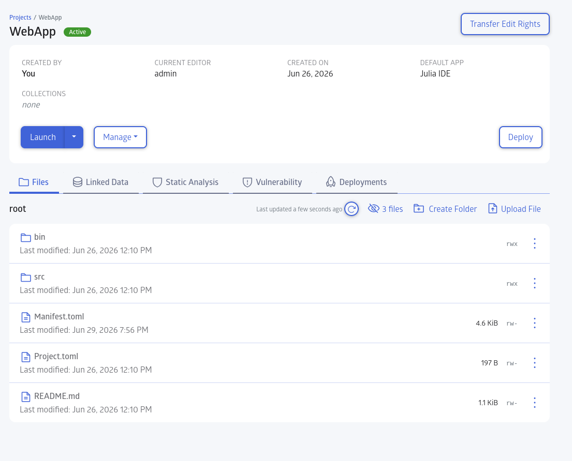The width and height of the screenshot is (572, 461).
Task: Open the Manifest.toml file name
Action: tap(59, 316)
